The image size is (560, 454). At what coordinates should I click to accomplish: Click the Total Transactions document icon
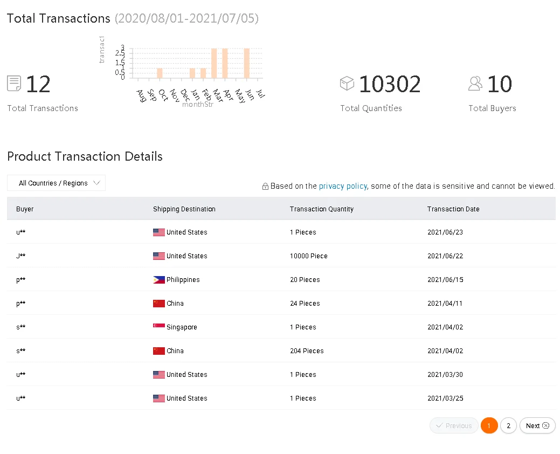point(14,84)
